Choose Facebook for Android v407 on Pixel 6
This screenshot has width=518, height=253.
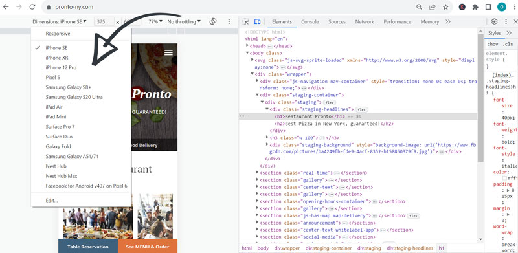[x=82, y=186]
